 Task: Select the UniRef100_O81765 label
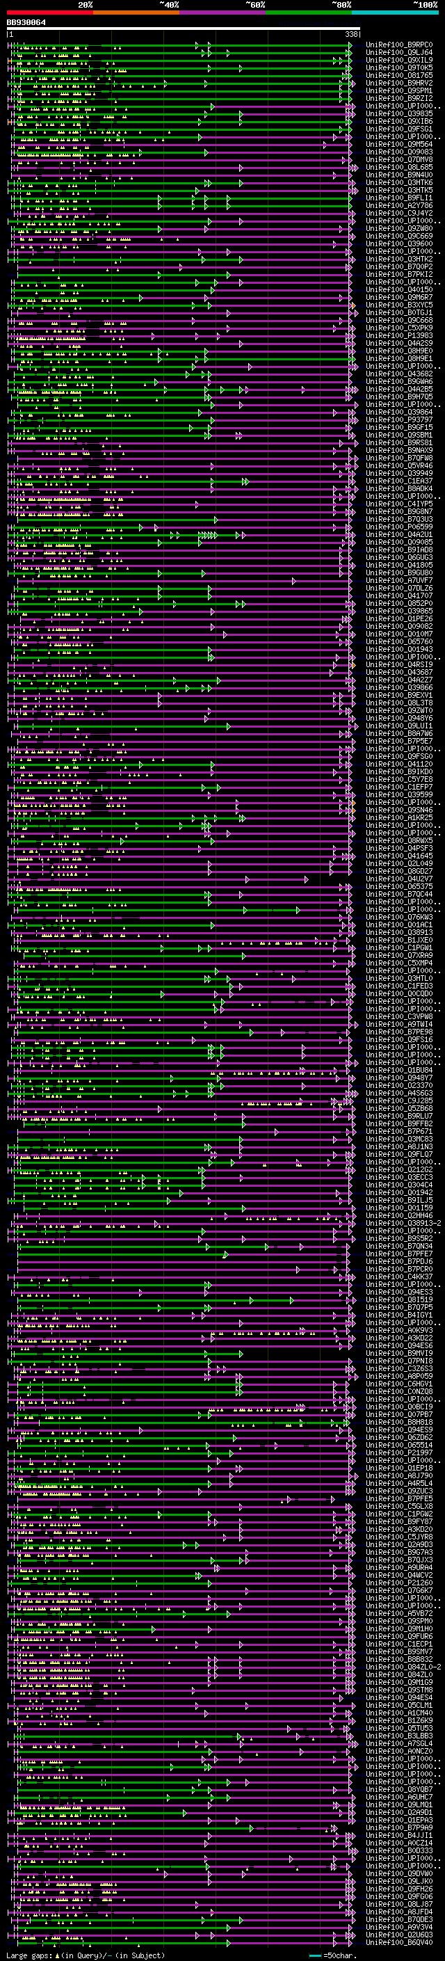coord(399,75)
